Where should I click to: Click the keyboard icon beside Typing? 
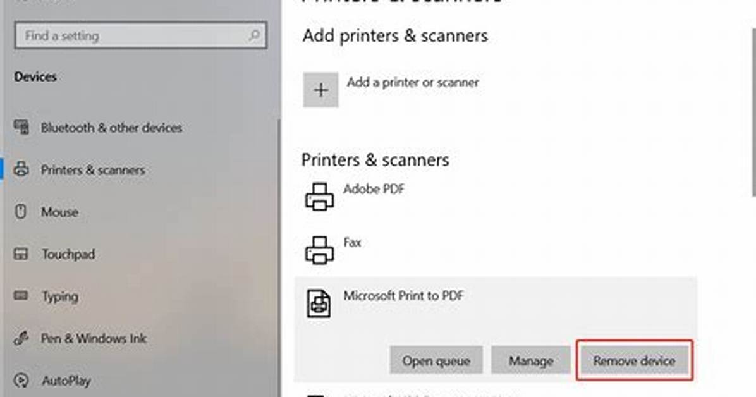point(21,295)
